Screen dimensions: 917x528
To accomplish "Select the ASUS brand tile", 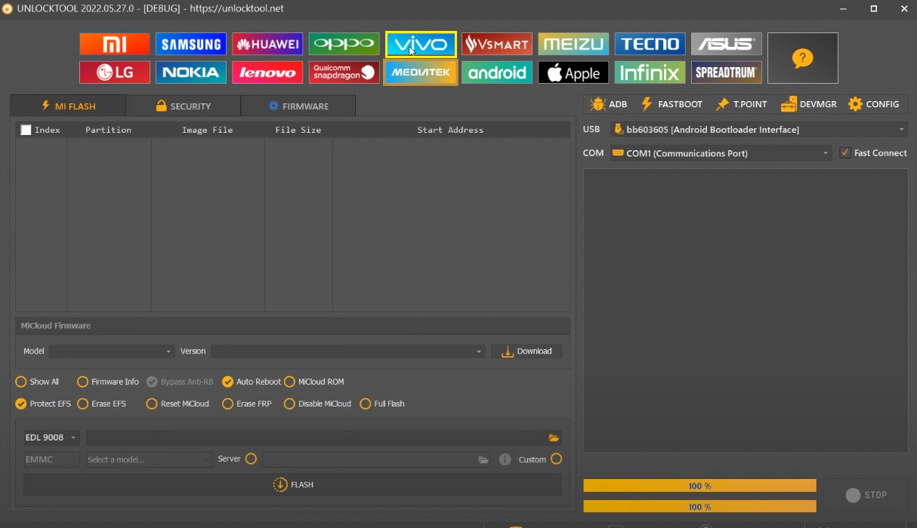I will [727, 44].
